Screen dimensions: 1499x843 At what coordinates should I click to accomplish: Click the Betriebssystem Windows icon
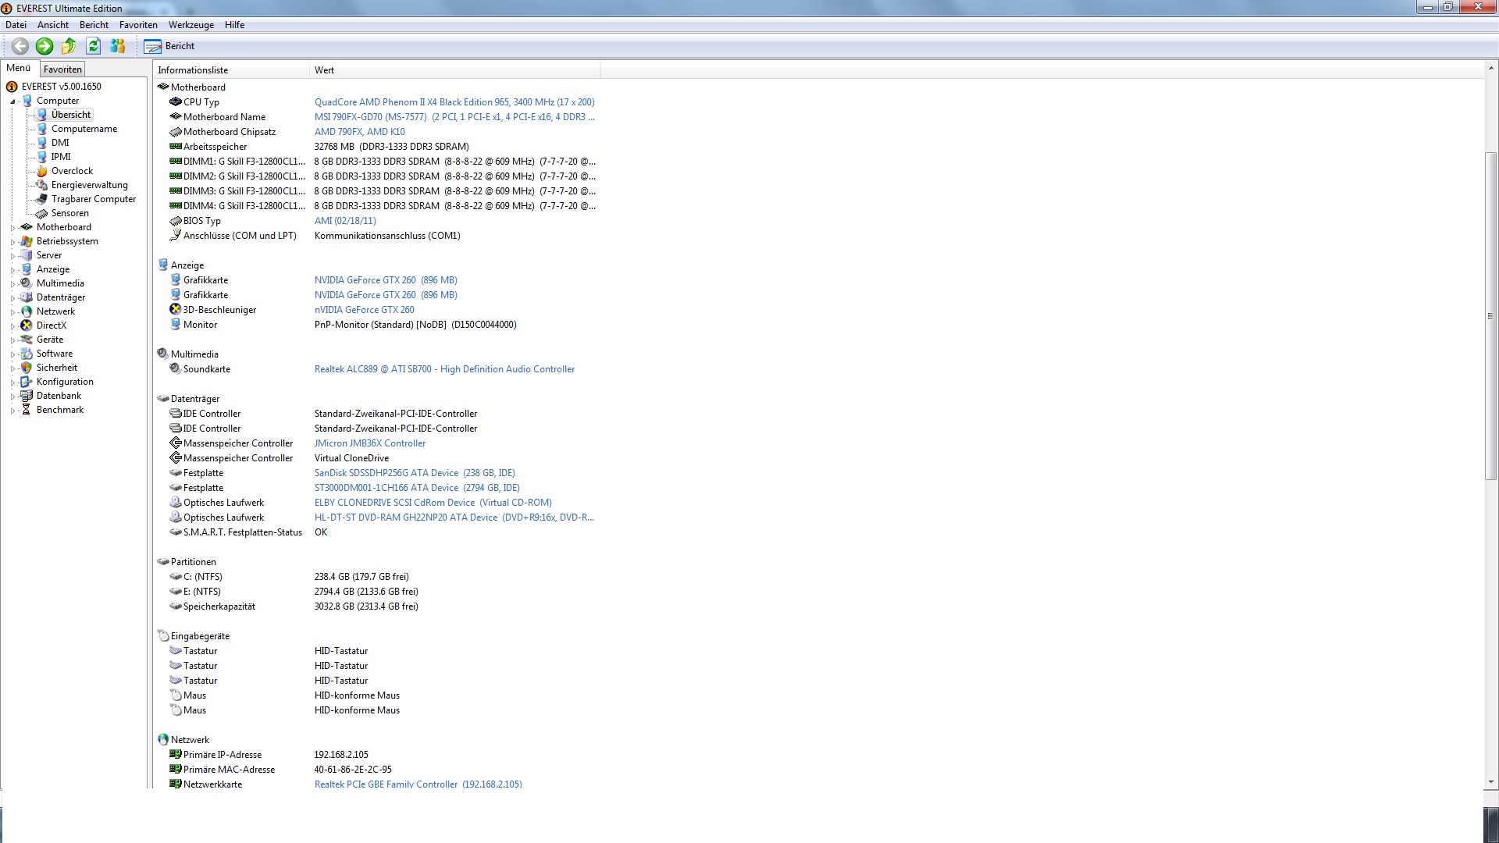coord(27,241)
